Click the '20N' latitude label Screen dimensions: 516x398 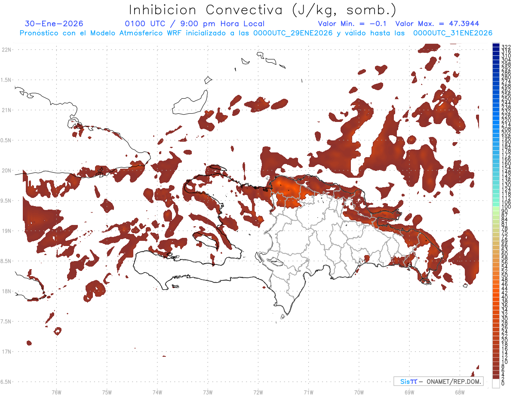(6, 170)
